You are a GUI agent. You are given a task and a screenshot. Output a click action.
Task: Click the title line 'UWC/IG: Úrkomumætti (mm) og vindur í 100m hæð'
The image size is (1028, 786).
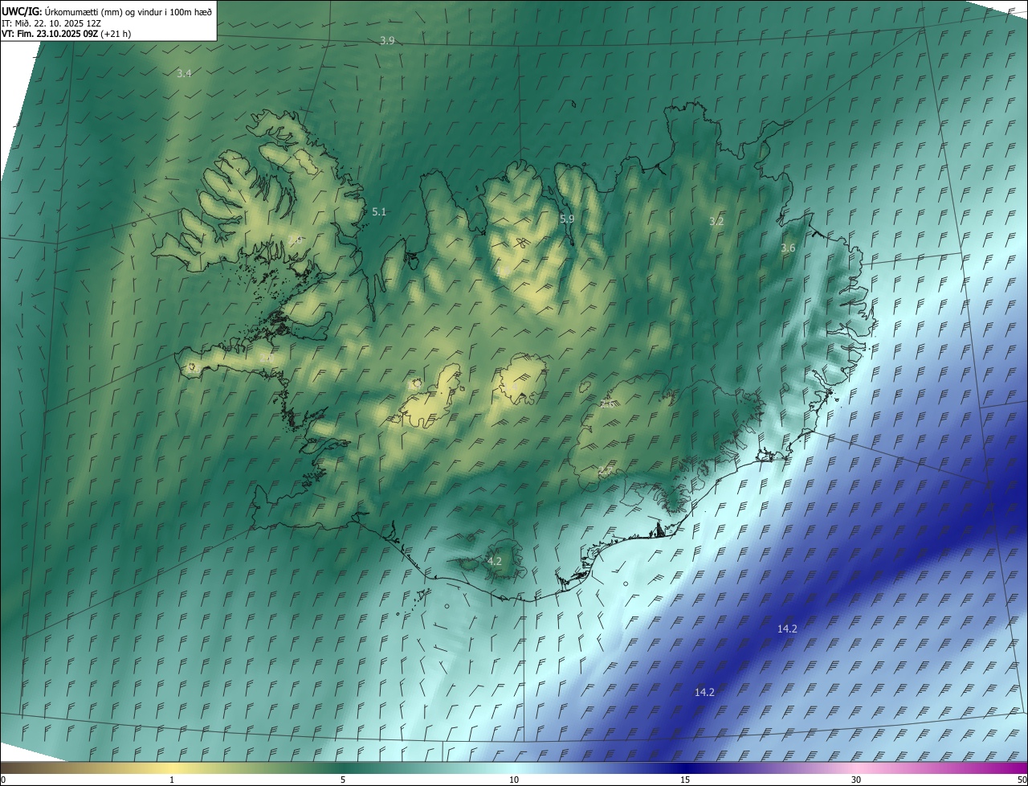tap(107, 11)
